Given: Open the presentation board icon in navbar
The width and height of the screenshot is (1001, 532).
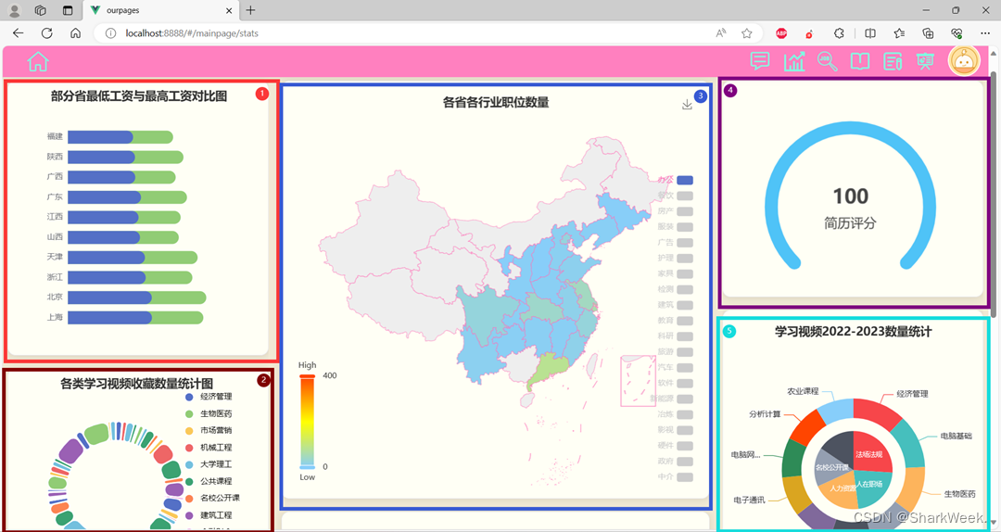Looking at the screenshot, I should tap(925, 61).
